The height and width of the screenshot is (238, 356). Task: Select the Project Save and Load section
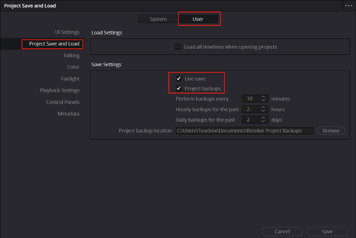click(x=52, y=44)
